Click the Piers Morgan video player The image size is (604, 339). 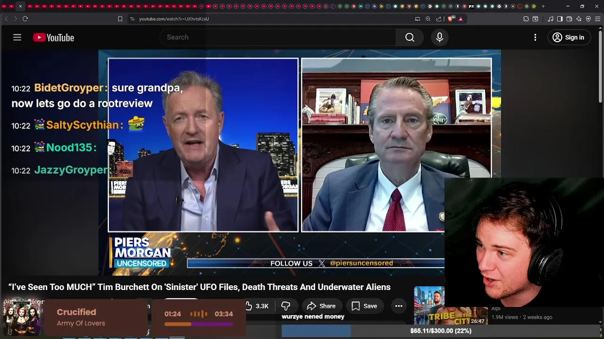[x=300, y=162]
